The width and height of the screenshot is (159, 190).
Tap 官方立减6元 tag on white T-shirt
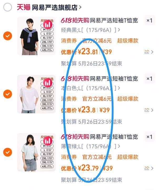coord(97,99)
